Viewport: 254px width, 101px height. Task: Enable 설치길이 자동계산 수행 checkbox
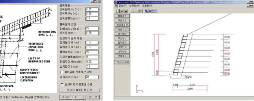point(62,72)
